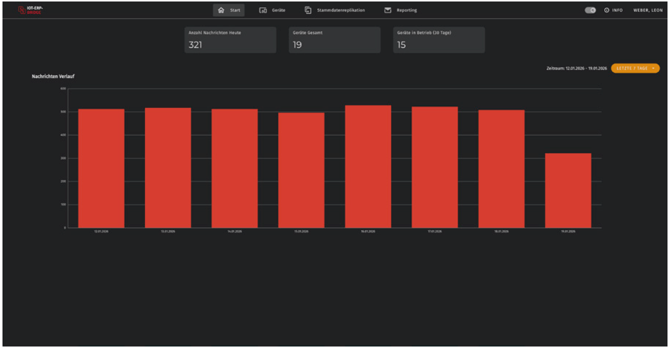Click the INFO text link
This screenshot has width=669, height=348.
click(617, 10)
